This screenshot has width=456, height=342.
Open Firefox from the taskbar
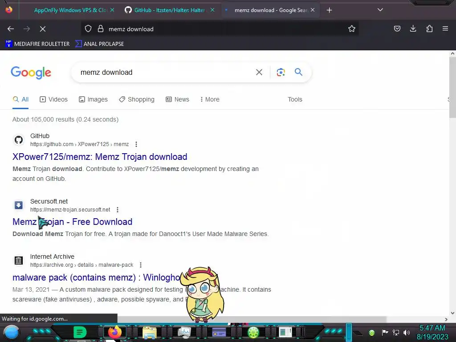click(x=114, y=332)
